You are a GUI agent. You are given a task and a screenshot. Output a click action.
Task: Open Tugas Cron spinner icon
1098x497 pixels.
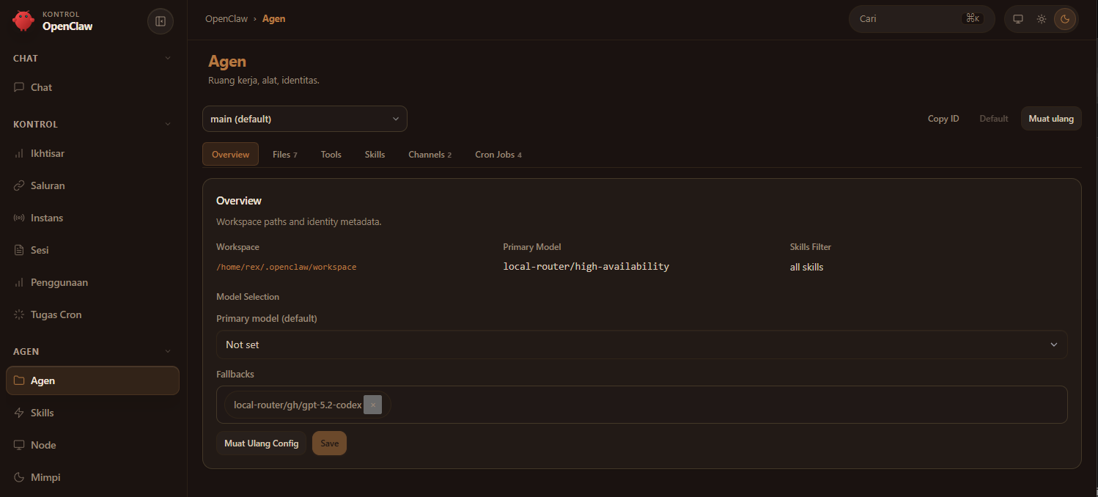coord(19,314)
